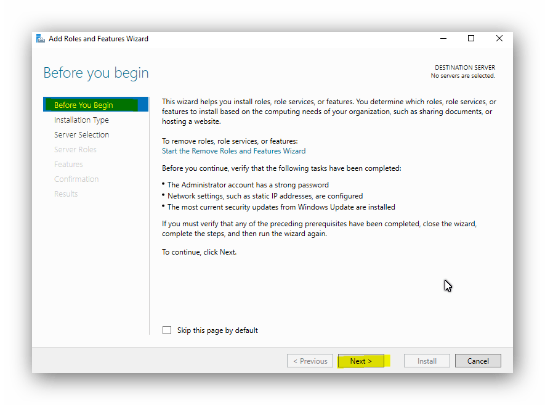Viewport: 545px width, 405px height.
Task: Go to Installation Type step
Action: (81, 120)
